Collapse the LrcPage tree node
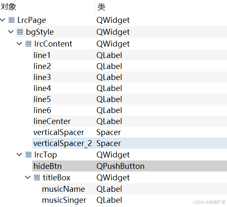The width and height of the screenshot is (227, 207). pyautogui.click(x=3, y=20)
